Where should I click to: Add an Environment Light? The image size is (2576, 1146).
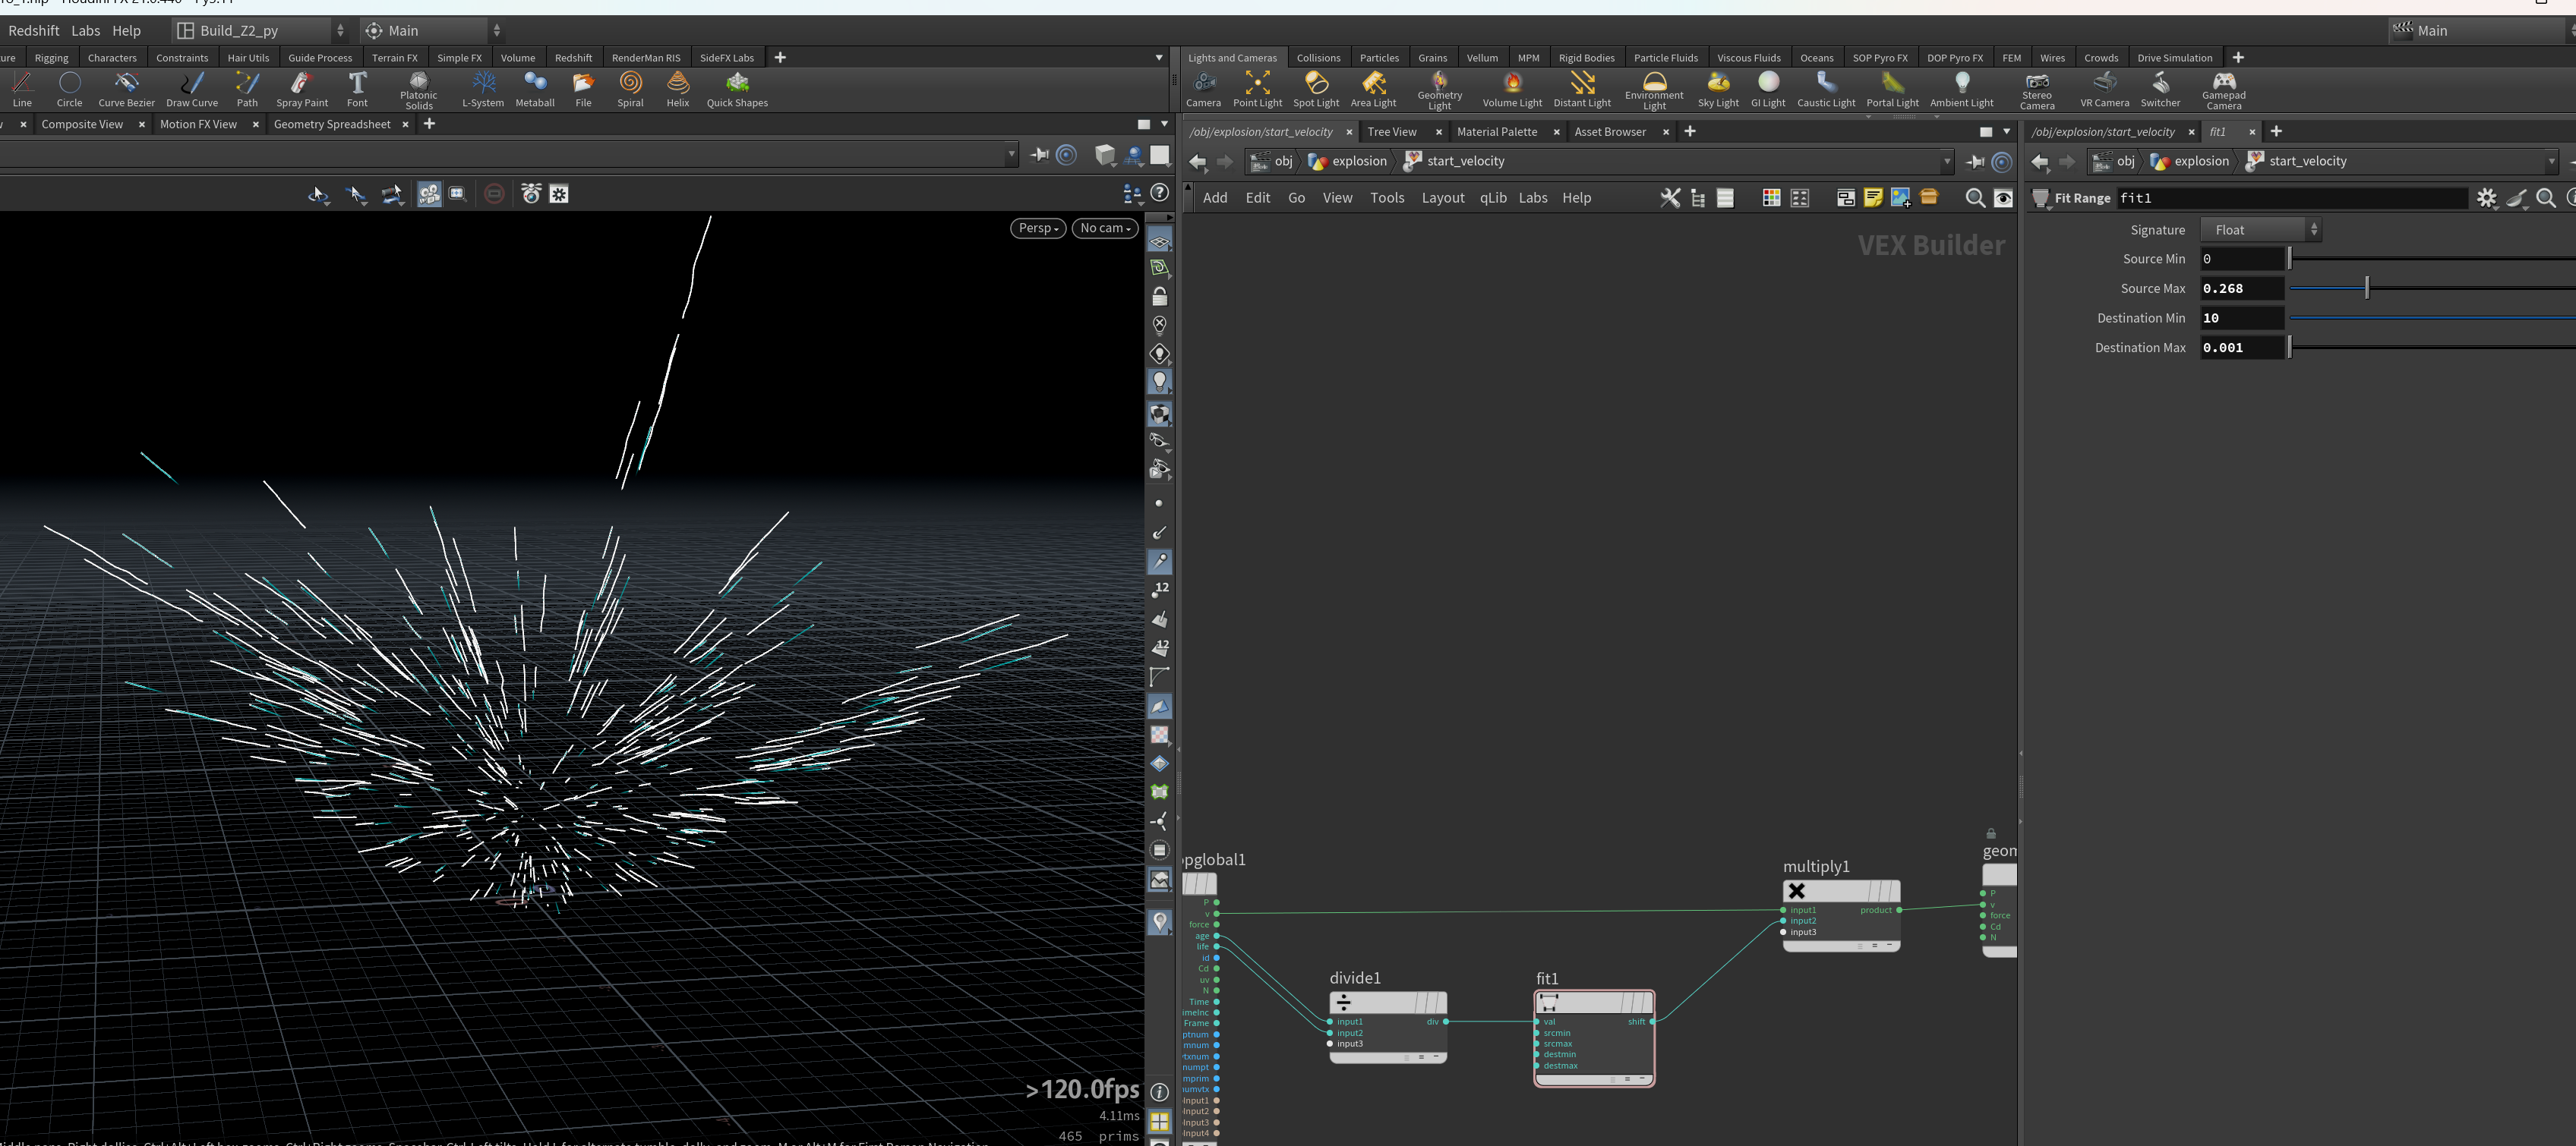[1654, 90]
